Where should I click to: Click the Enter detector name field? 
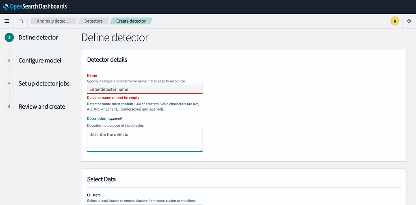point(145,89)
